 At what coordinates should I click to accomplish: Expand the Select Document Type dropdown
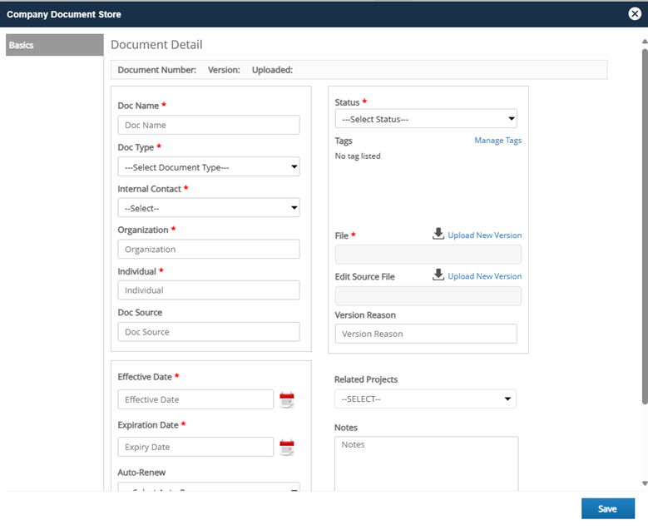[209, 167]
